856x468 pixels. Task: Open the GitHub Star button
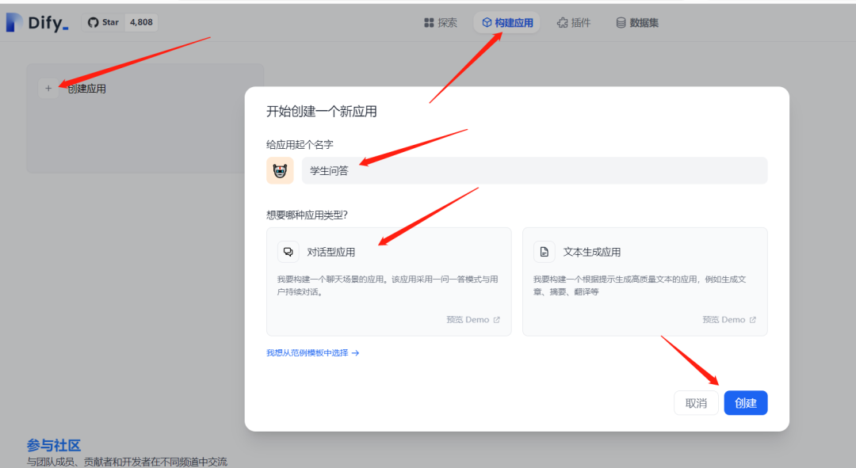(x=103, y=22)
